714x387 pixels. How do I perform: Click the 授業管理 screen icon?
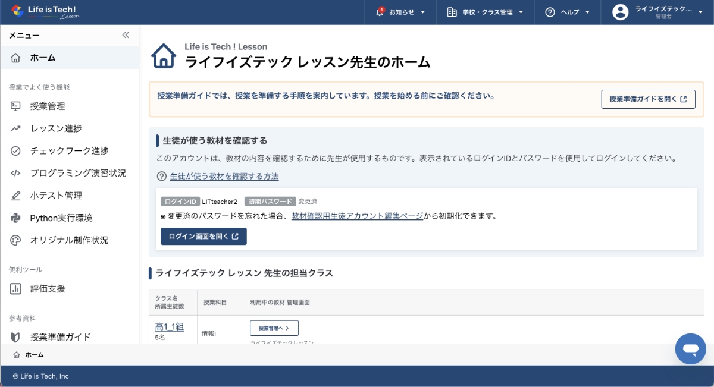tap(16, 106)
